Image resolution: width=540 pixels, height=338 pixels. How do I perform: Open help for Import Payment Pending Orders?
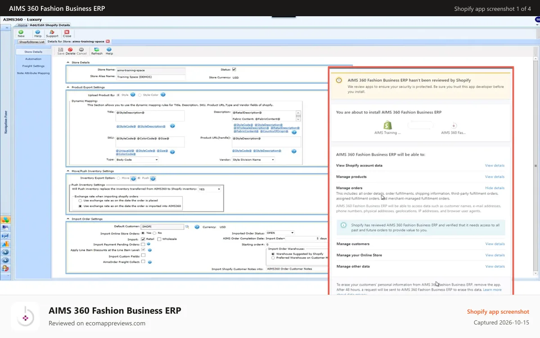(x=149, y=244)
